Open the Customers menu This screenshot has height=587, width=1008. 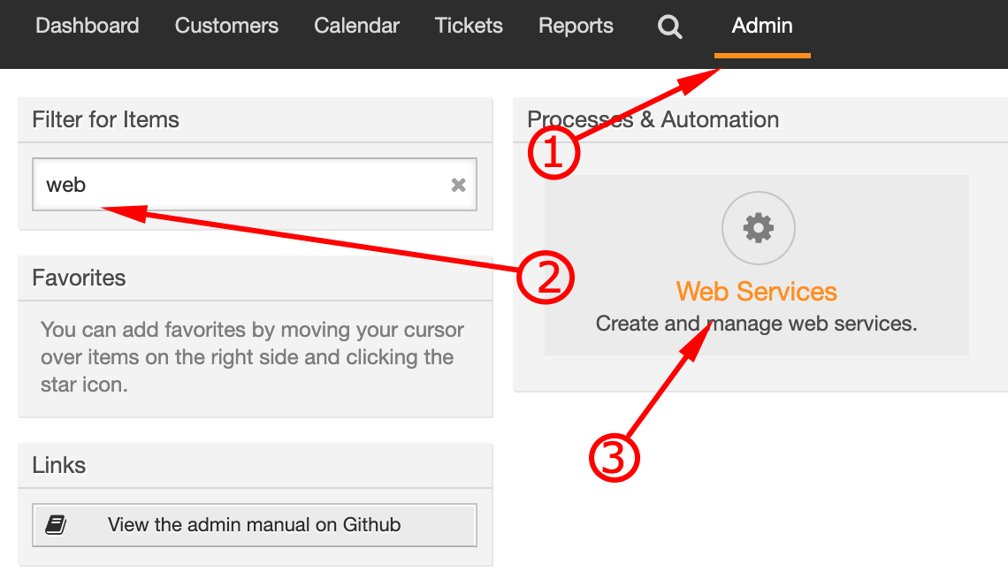tap(226, 26)
